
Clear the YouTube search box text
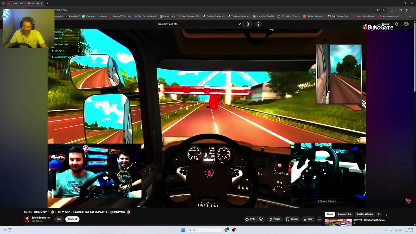point(240,24)
